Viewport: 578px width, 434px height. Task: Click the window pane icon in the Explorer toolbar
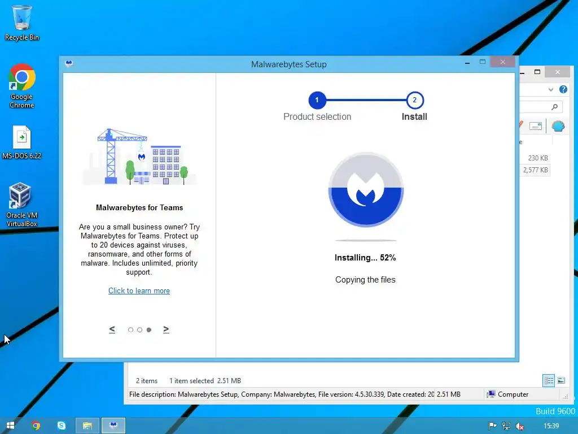[x=536, y=126]
